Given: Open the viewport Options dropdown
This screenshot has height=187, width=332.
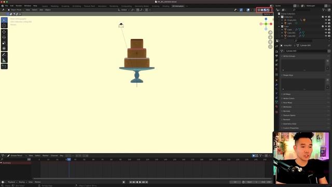Looking at the screenshot, I should pos(268,14).
